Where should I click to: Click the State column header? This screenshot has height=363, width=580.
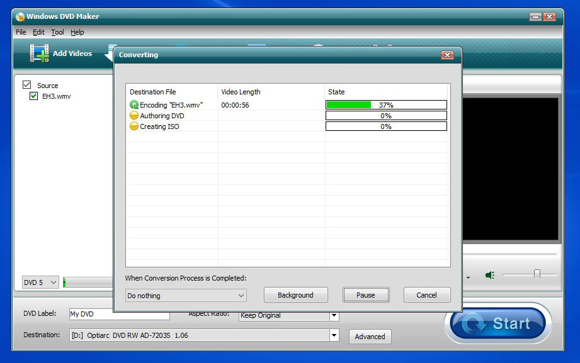point(386,92)
